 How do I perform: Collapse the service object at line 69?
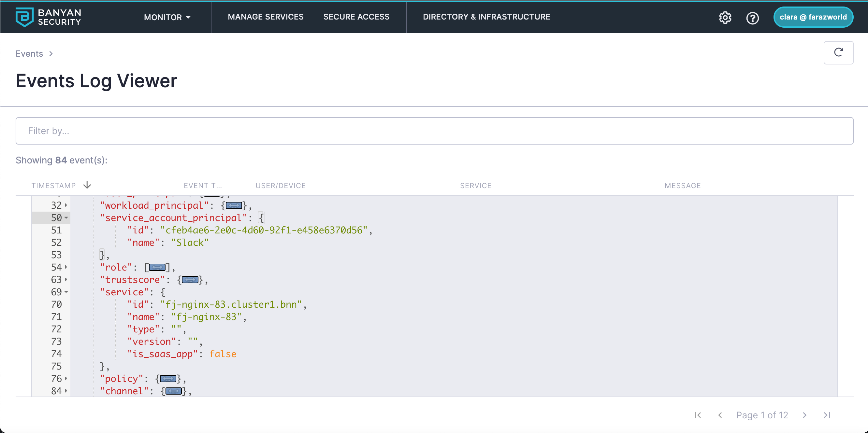click(x=66, y=292)
